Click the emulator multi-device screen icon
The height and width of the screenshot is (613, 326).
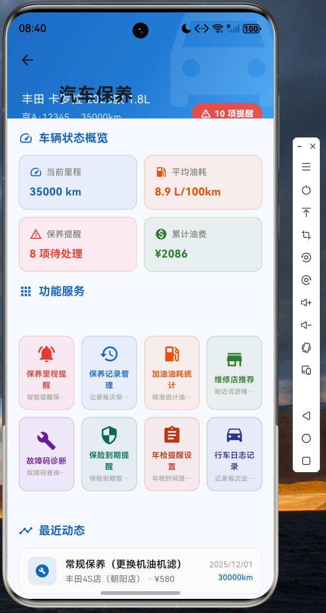pos(306,370)
